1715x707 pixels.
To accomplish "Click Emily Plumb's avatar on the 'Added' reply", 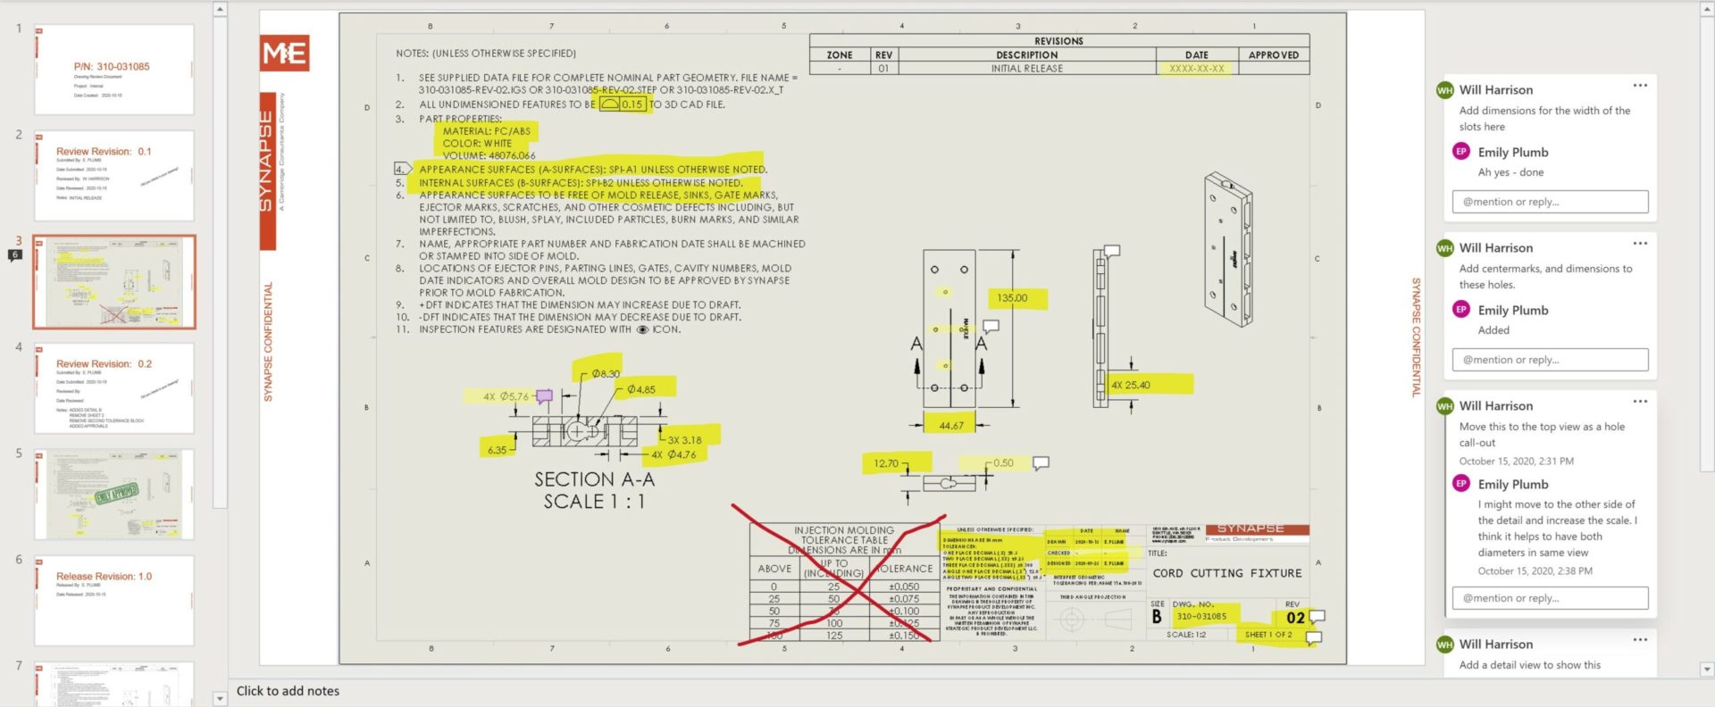I will 1461,310.
